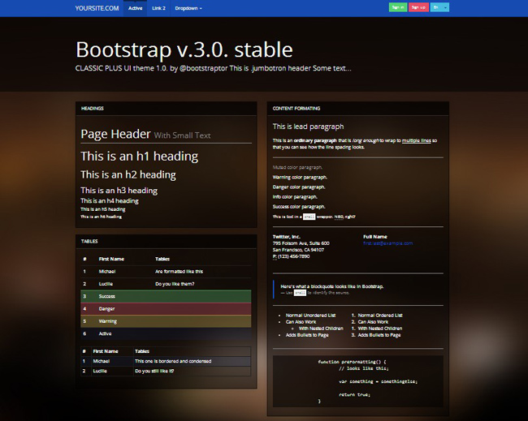528x421 pixels.
Task: Open the Dropdown menu in the navbar
Action: coord(188,8)
